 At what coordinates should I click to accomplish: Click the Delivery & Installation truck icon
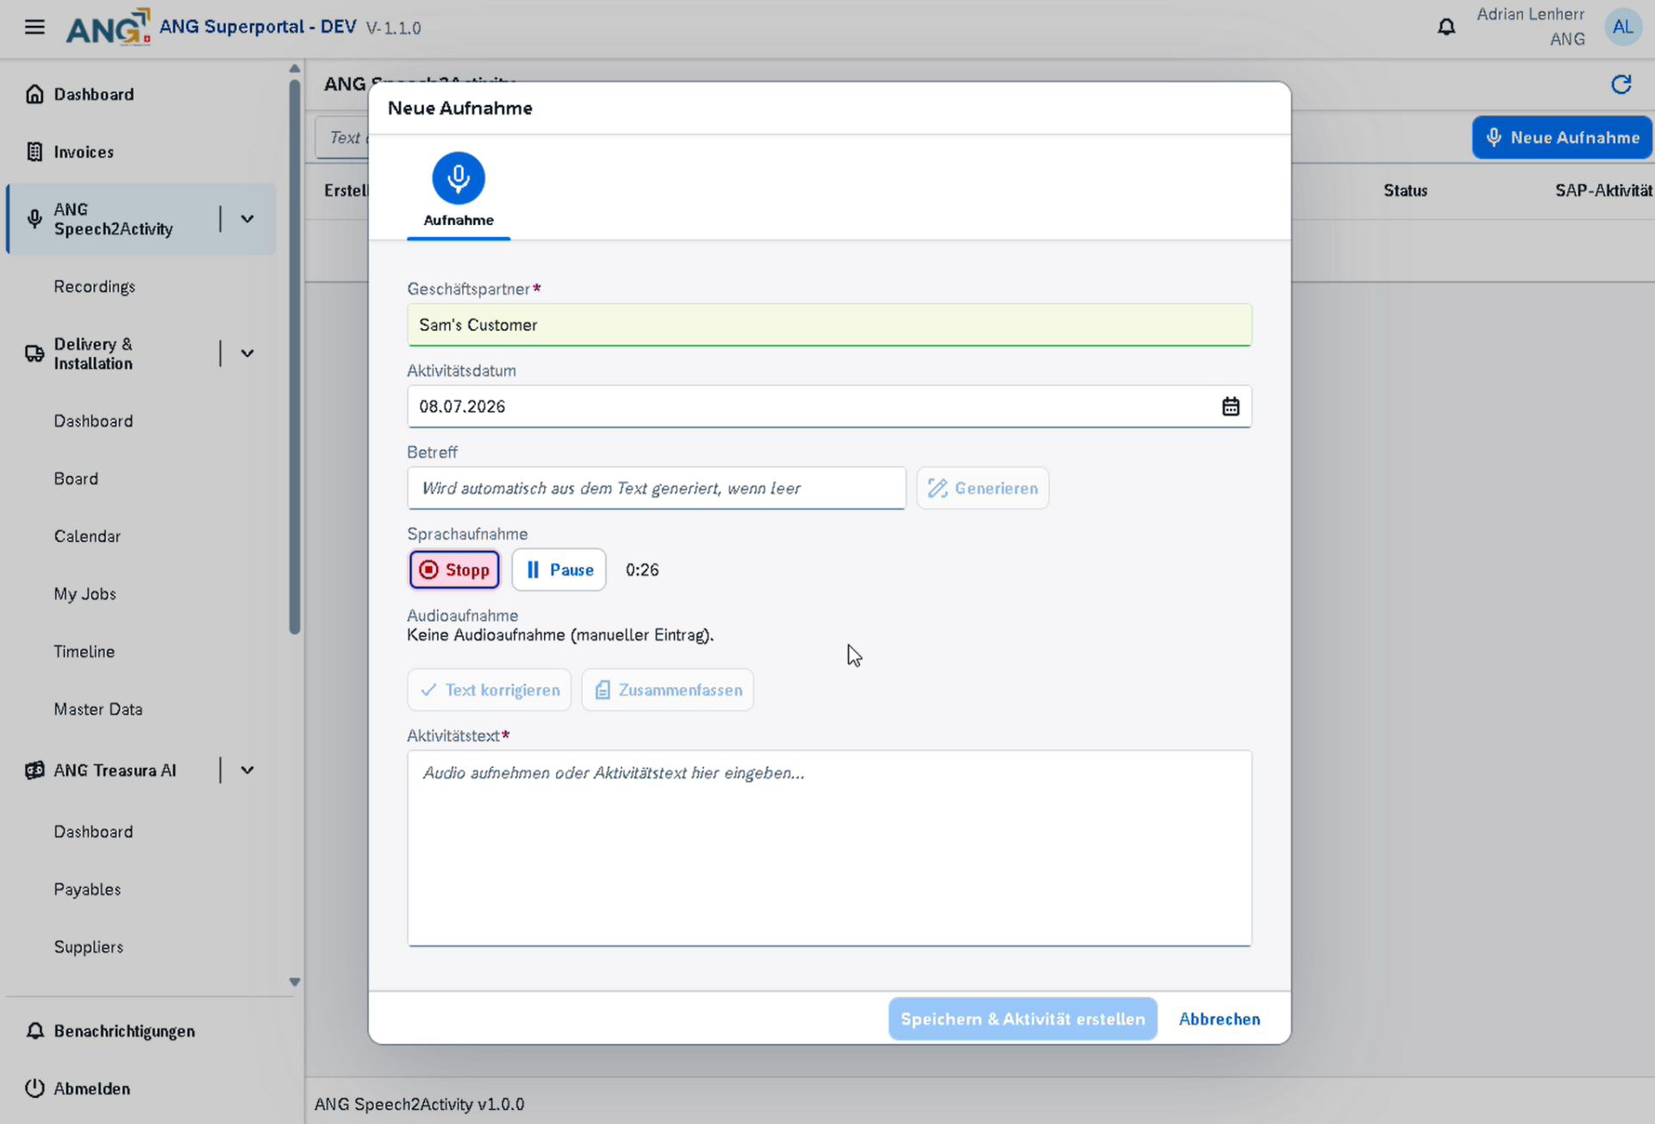click(x=34, y=353)
